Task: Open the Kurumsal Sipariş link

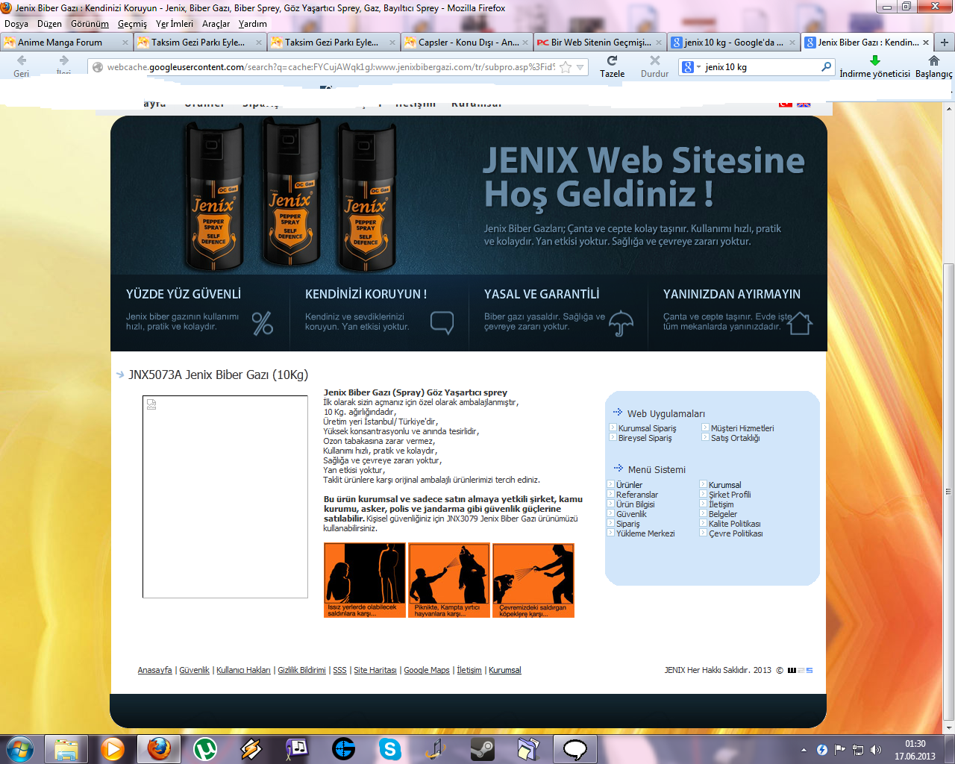Action: [x=648, y=428]
